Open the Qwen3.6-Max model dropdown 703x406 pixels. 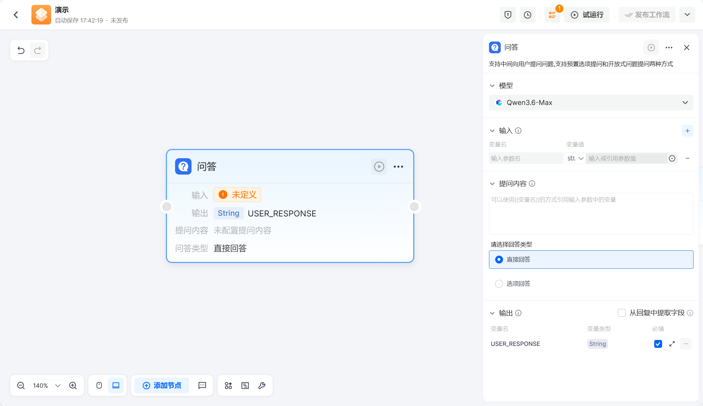tap(591, 103)
